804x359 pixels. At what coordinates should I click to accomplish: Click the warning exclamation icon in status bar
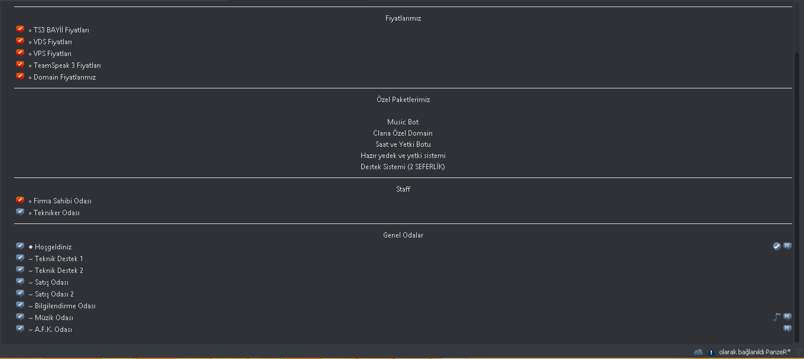pos(711,352)
